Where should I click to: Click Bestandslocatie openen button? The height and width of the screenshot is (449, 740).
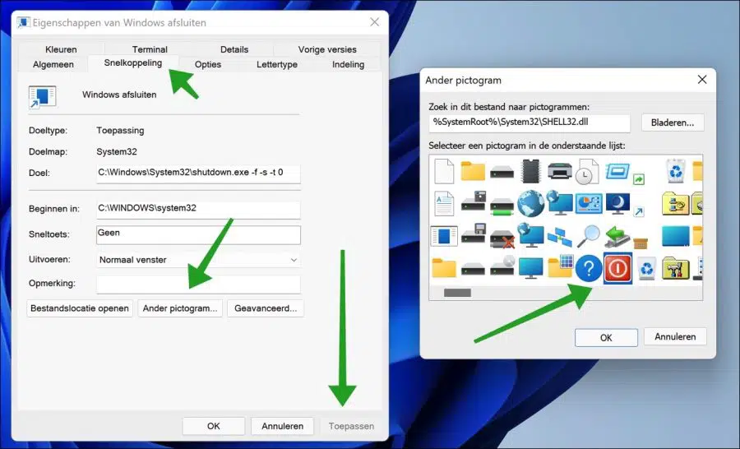click(80, 308)
